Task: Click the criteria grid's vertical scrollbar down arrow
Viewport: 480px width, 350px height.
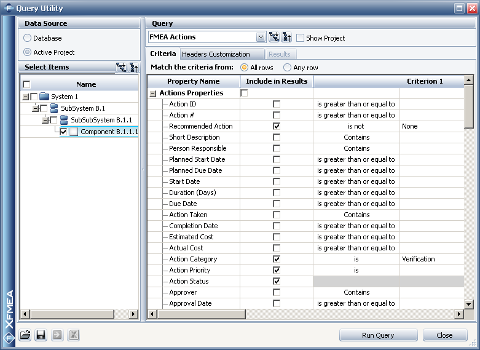Action: 469,304
